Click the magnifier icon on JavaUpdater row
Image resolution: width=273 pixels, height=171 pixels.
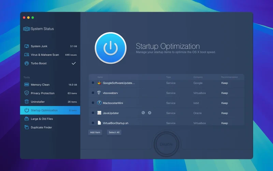click(x=143, y=113)
